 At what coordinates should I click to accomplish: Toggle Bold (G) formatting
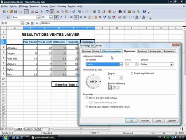point(57,17)
